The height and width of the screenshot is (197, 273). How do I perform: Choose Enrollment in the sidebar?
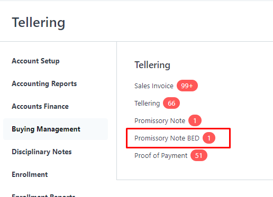coord(30,174)
